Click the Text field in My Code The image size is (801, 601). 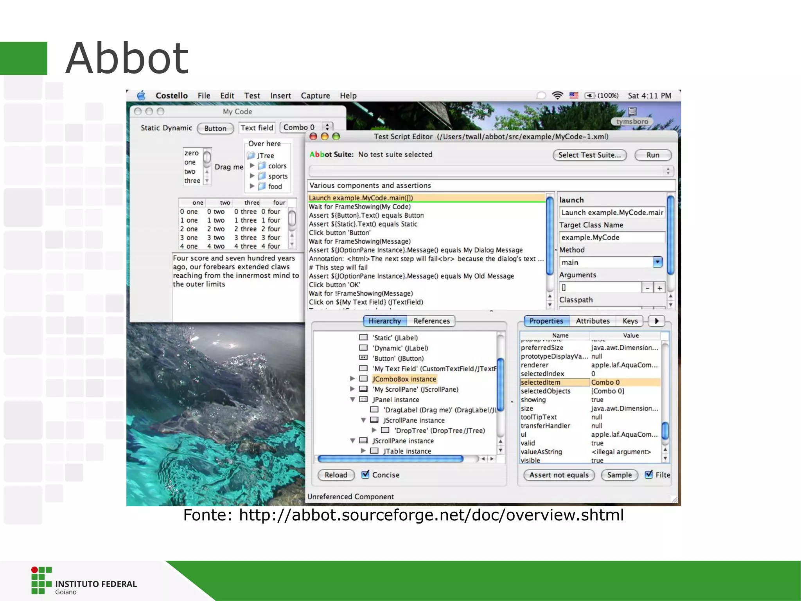point(257,128)
